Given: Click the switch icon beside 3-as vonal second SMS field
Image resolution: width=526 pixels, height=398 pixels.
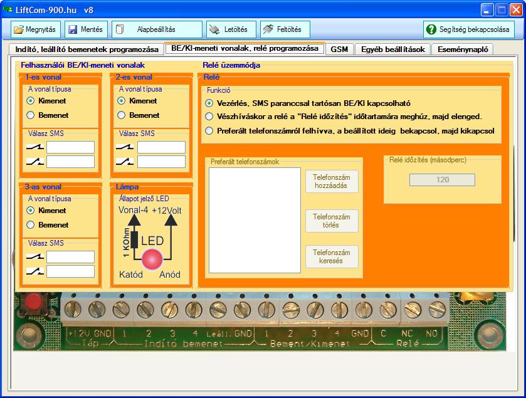Looking at the screenshot, I should [x=35, y=271].
